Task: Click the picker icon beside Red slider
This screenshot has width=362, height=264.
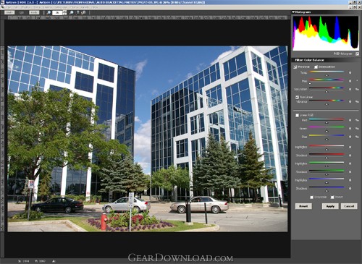Action: (357, 120)
